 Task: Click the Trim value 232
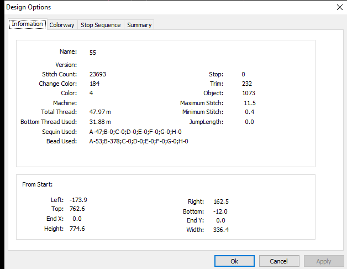247,84
